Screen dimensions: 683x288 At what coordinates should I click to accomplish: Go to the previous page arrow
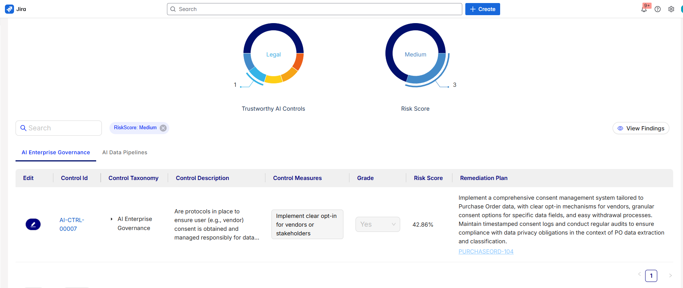pos(639,274)
